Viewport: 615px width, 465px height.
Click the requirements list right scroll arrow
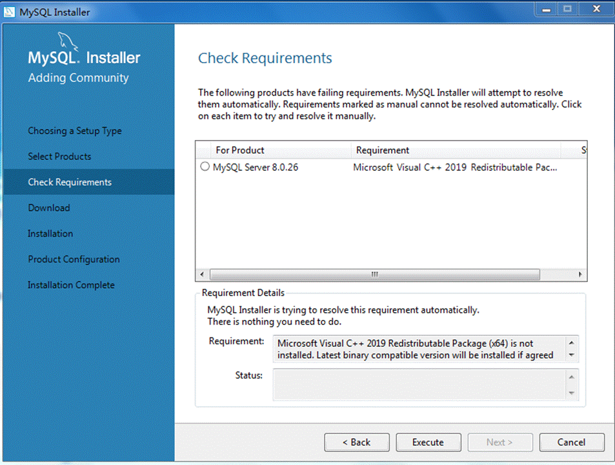[x=580, y=275]
